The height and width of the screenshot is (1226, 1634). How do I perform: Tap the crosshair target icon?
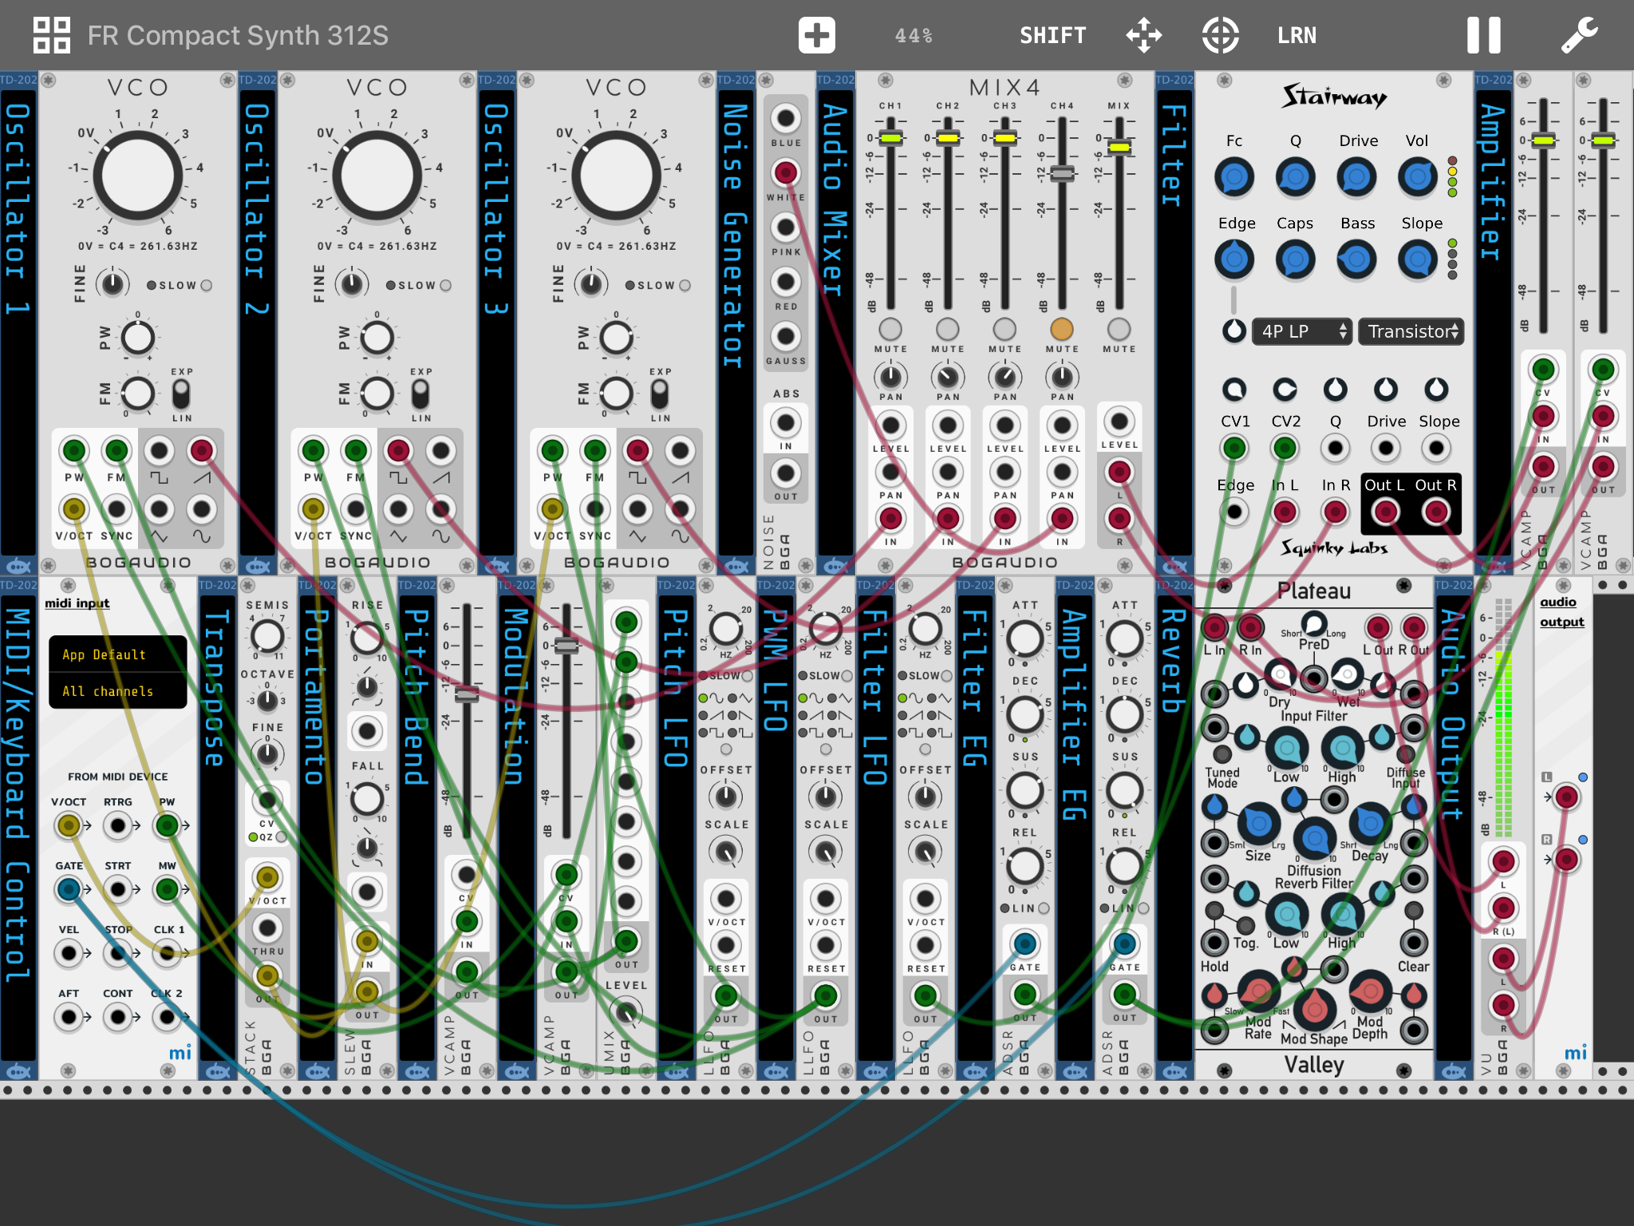[1220, 35]
